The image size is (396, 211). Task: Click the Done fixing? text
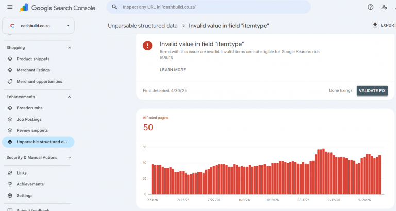(341, 90)
